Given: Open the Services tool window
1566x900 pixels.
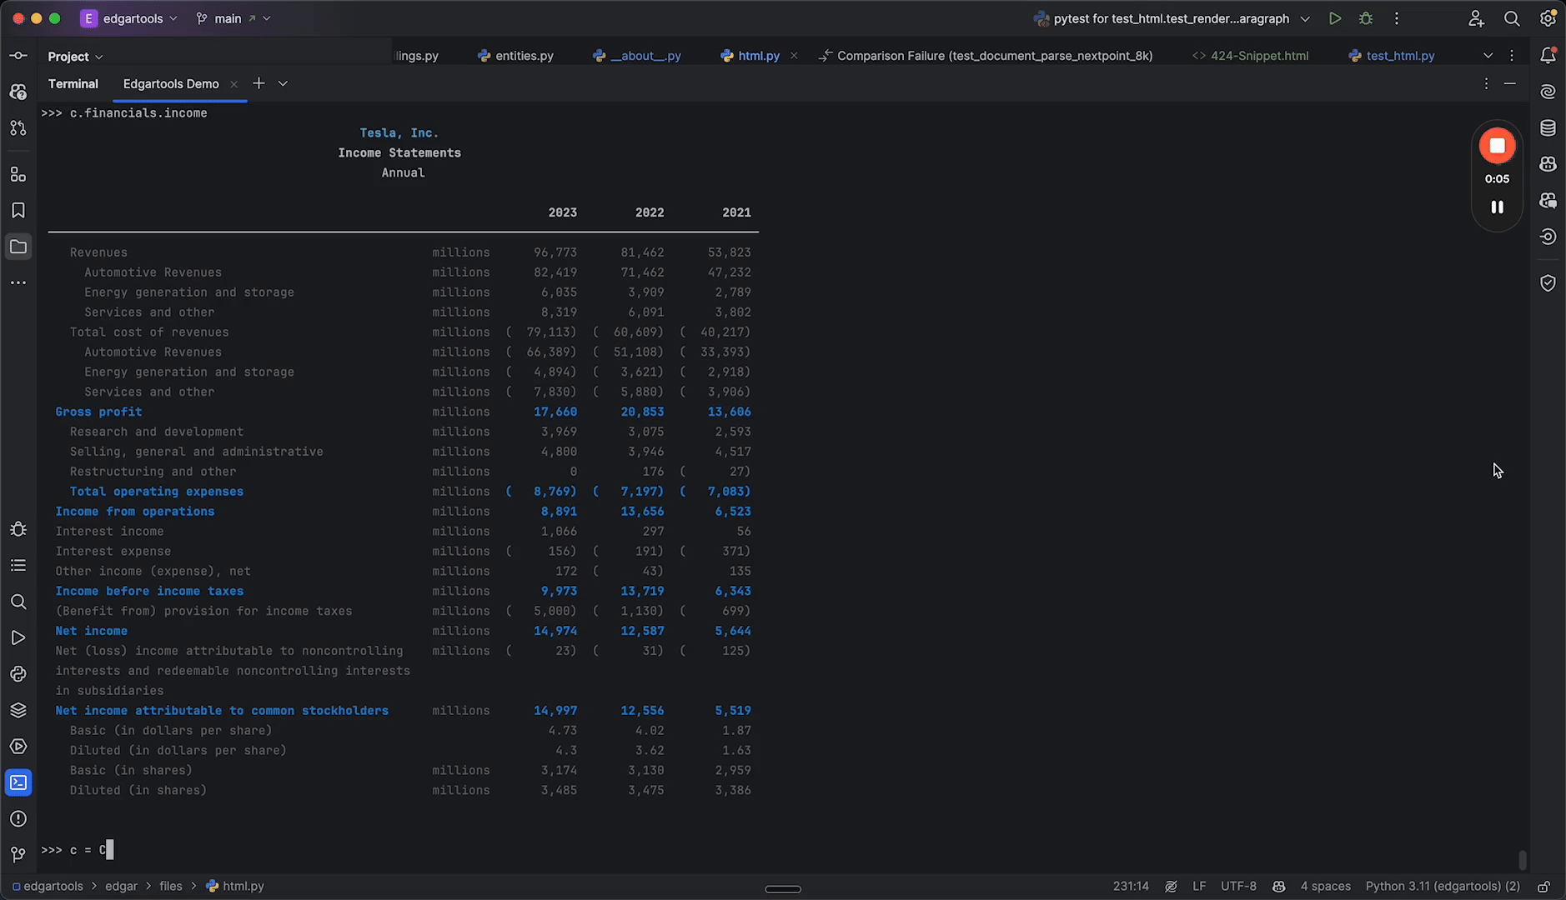Looking at the screenshot, I should tap(18, 746).
